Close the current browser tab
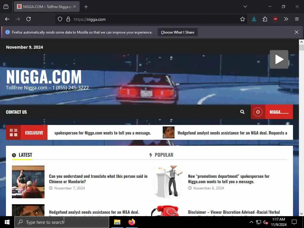The height and width of the screenshot is (228, 304). [75, 7]
